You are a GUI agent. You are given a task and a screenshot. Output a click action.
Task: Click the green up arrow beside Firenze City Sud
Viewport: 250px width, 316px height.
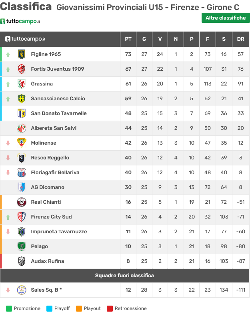(x=8, y=217)
